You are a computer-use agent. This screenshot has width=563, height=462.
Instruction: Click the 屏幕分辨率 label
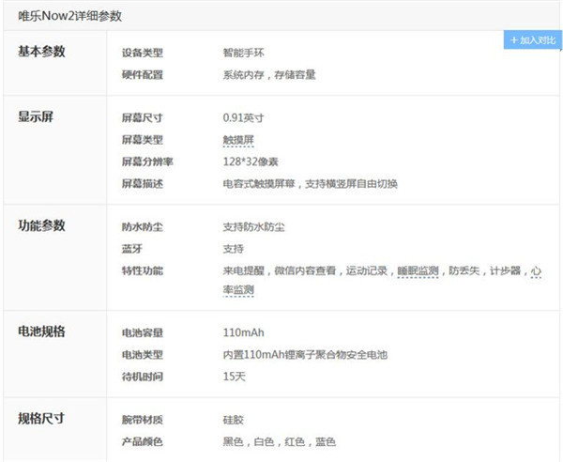pyautogui.click(x=147, y=162)
